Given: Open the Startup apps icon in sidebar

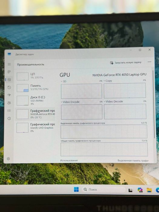Looking at the screenshot, I should (x=9, y=95).
